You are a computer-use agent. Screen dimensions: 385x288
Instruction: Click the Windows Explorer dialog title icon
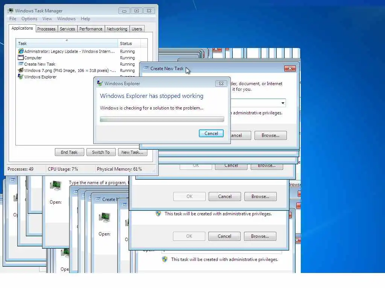[x=100, y=83]
